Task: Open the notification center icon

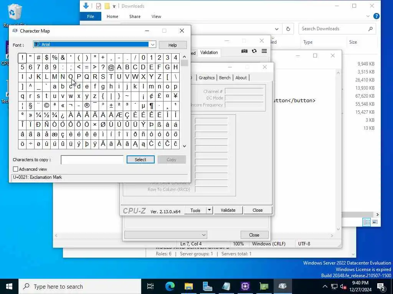Action: 381,287
